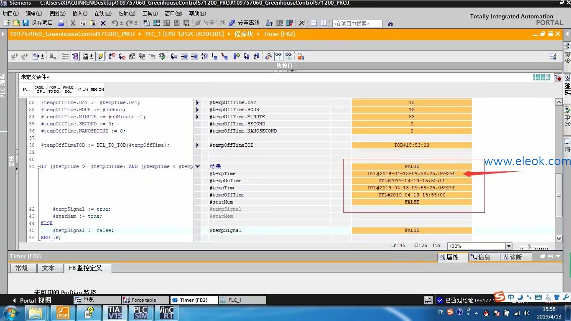Image resolution: width=571 pixels, height=321 pixels.
Task: Open the 帮助(H) menu
Action: click(x=197, y=13)
